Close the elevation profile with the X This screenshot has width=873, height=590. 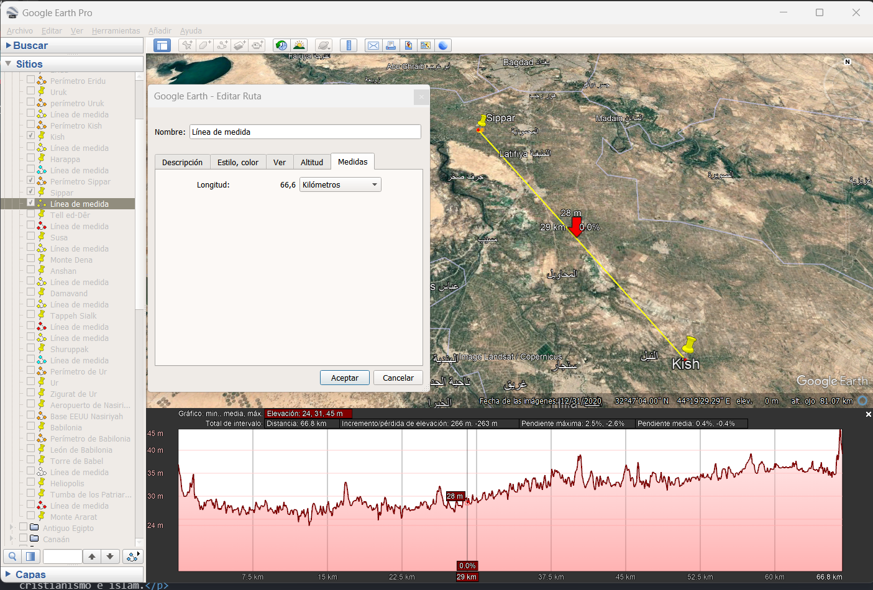pyautogui.click(x=868, y=414)
